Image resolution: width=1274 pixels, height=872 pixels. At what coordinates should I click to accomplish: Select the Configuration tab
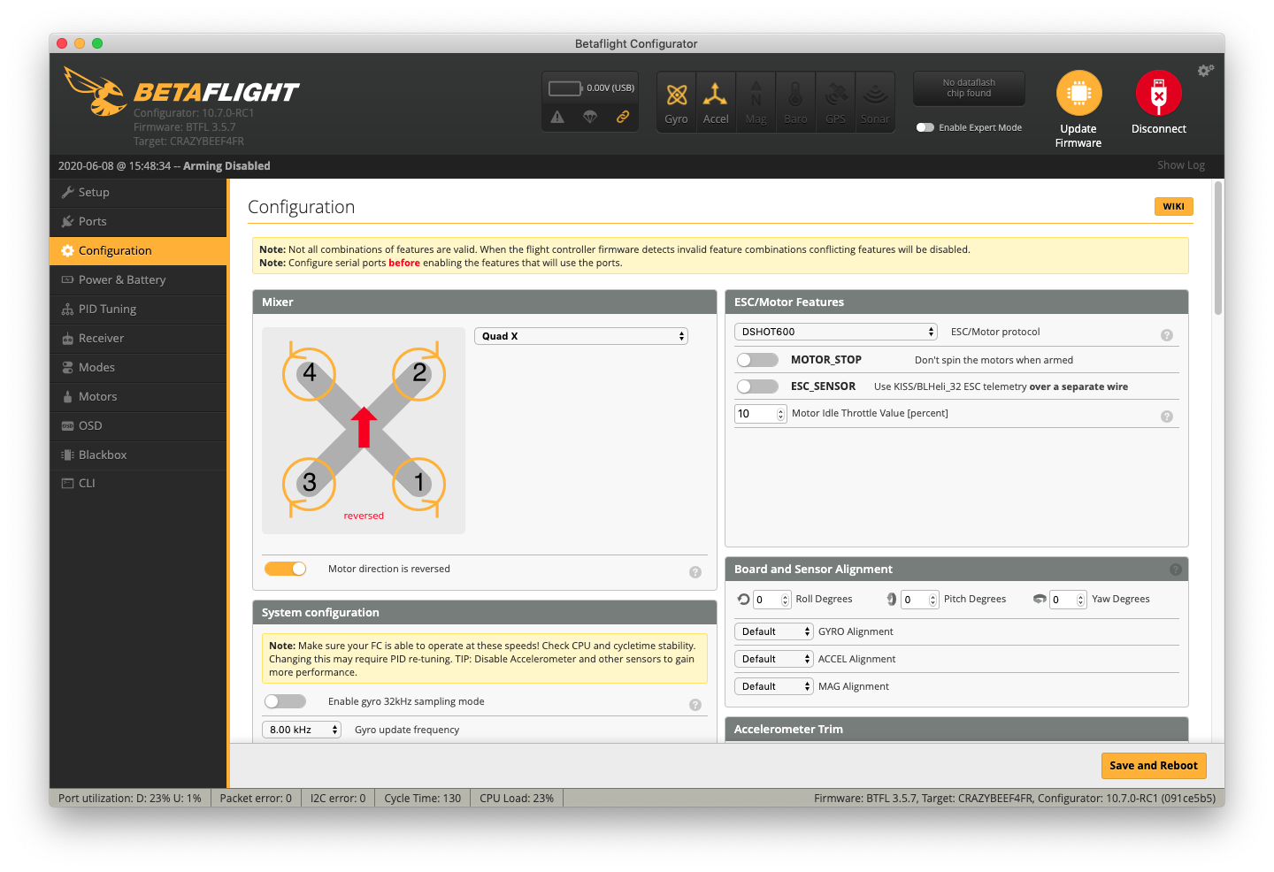pyautogui.click(x=138, y=250)
